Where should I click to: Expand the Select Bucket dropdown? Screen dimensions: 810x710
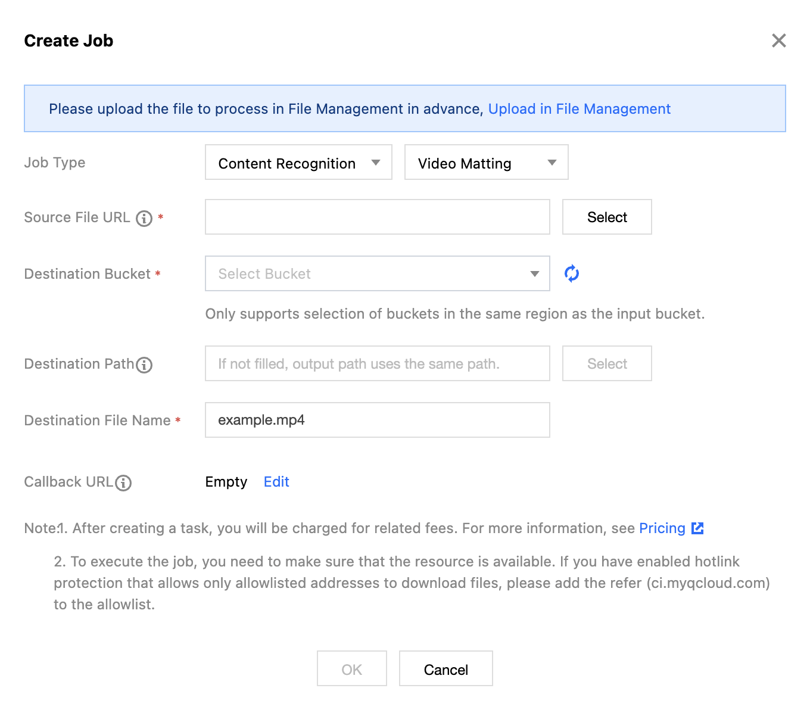coord(377,273)
